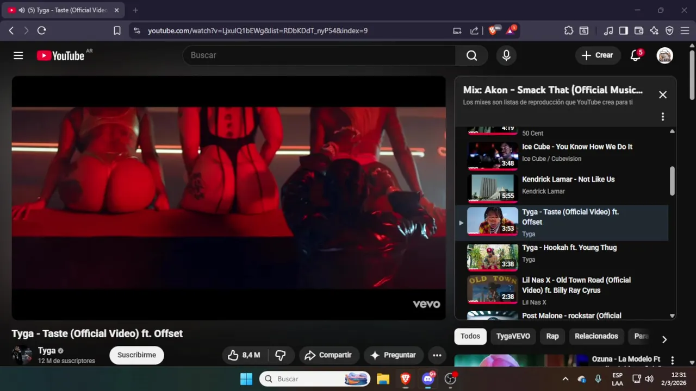Open Brave main menu
The height and width of the screenshot is (391, 696).
(685, 30)
